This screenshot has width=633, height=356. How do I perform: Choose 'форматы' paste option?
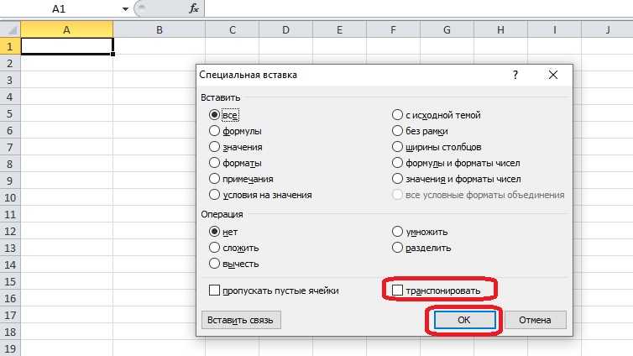point(214,163)
